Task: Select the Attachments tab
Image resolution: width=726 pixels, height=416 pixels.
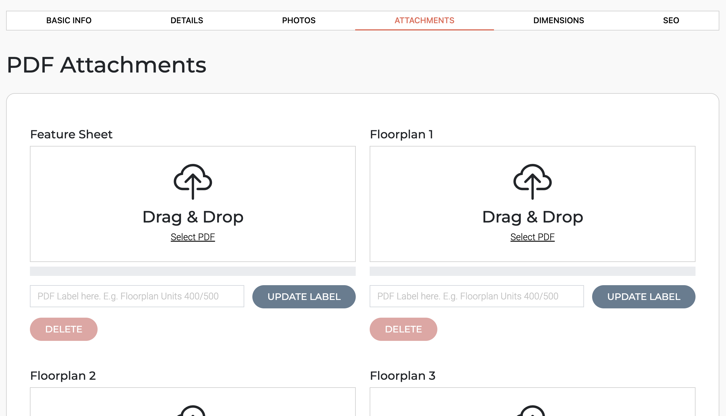Action: click(x=424, y=21)
